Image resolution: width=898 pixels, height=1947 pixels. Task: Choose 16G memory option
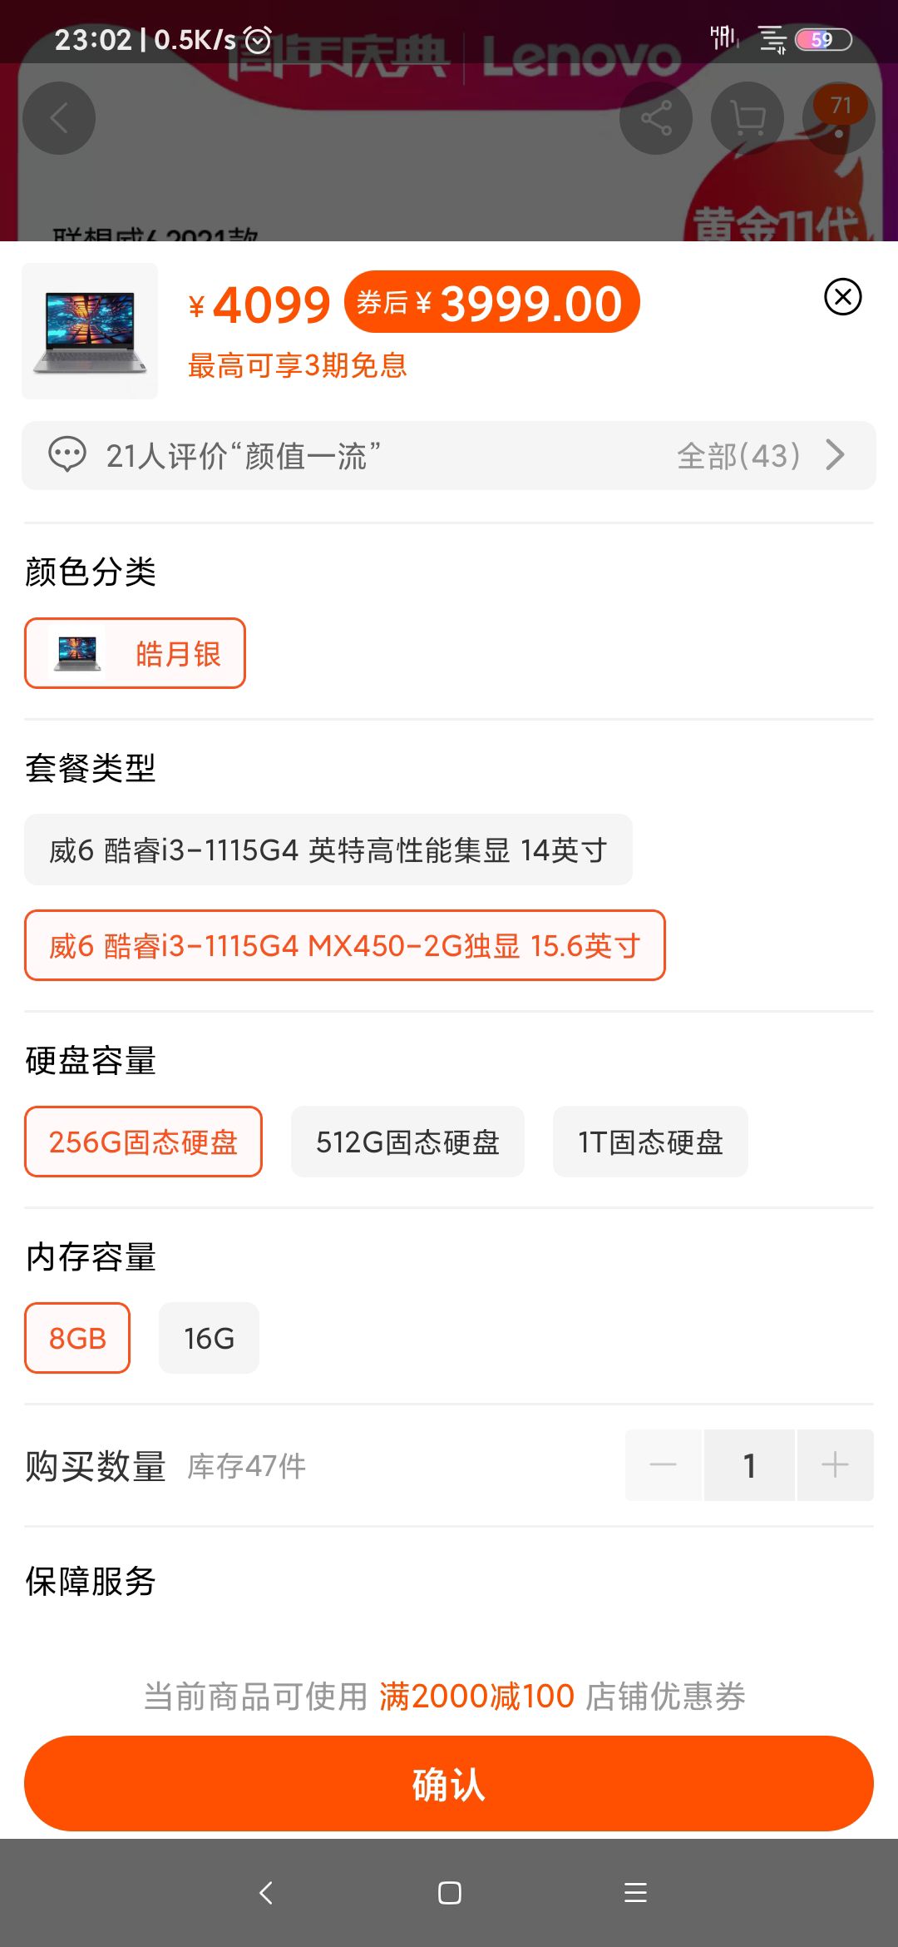tap(209, 1338)
